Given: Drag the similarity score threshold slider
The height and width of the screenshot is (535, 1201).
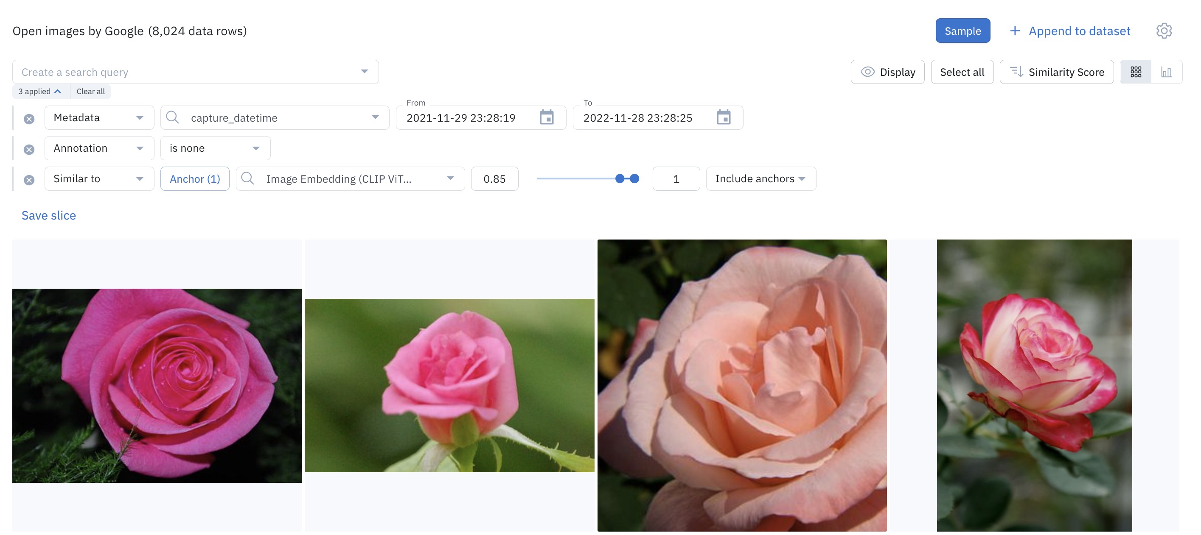Looking at the screenshot, I should [620, 178].
